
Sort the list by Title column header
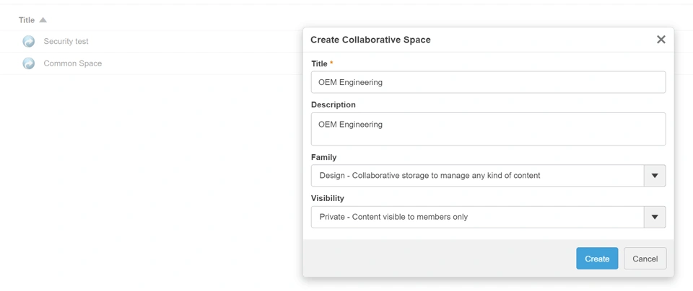(x=27, y=20)
